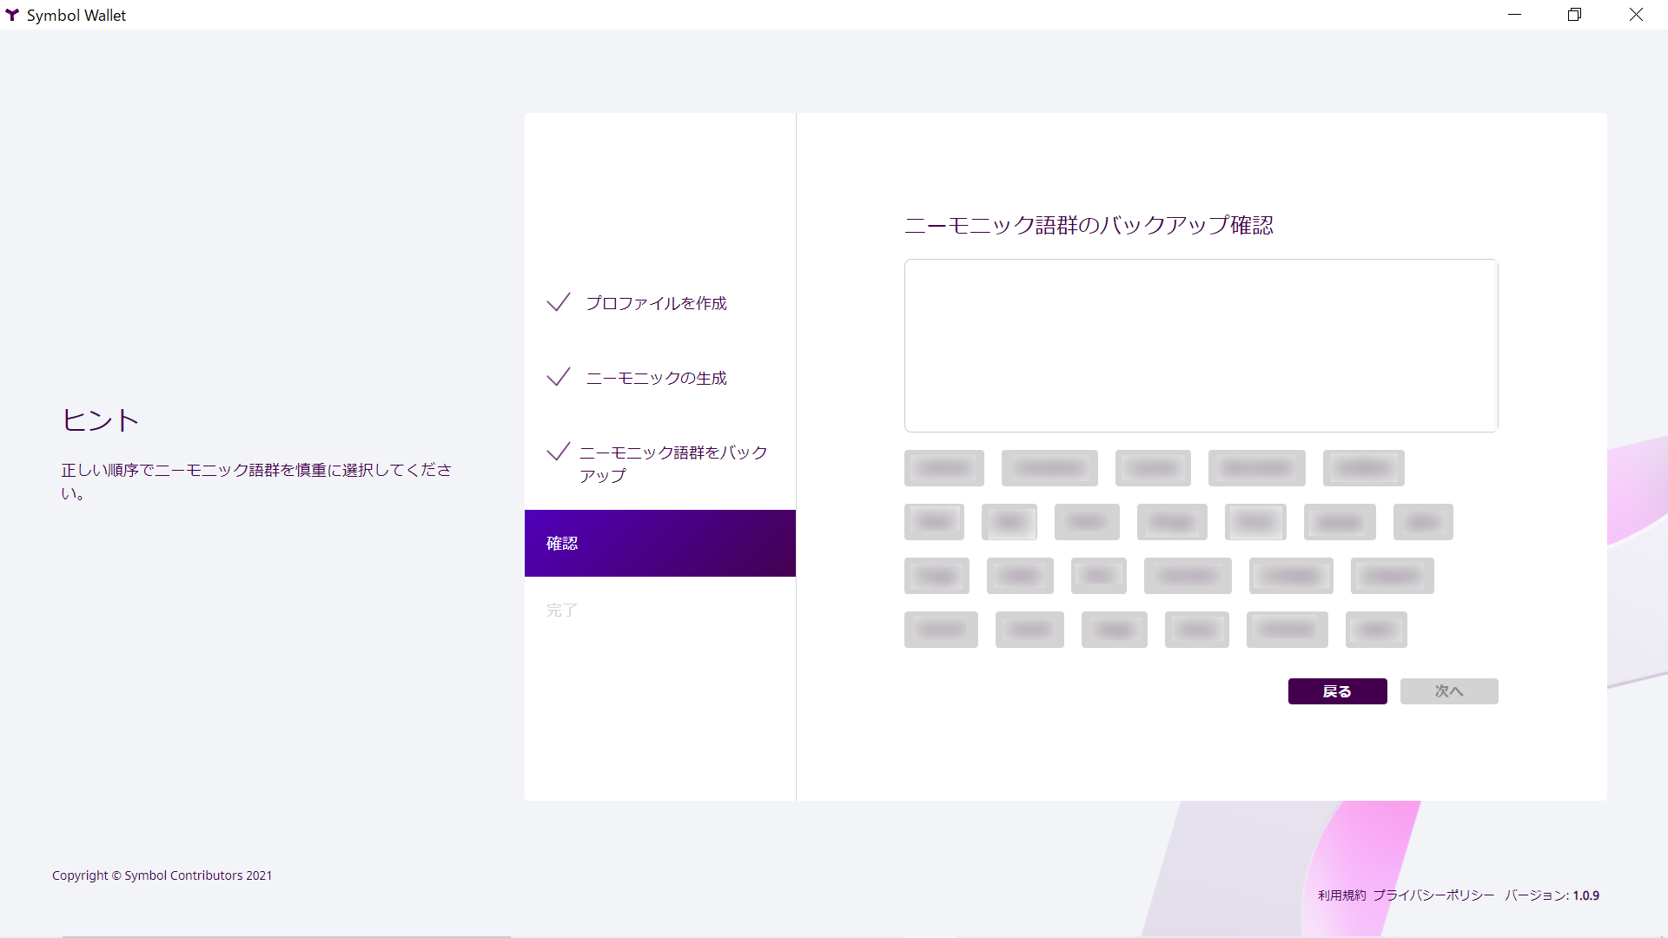Restore down the Symbol Wallet window
The image size is (1668, 938).
1574,15
